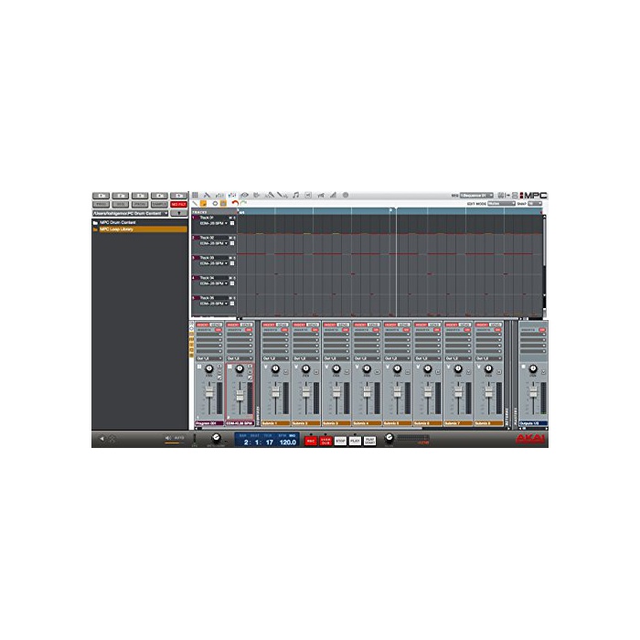Click the speaker audition icon at bottom left
The width and height of the screenshot is (640, 640).
[101, 439]
